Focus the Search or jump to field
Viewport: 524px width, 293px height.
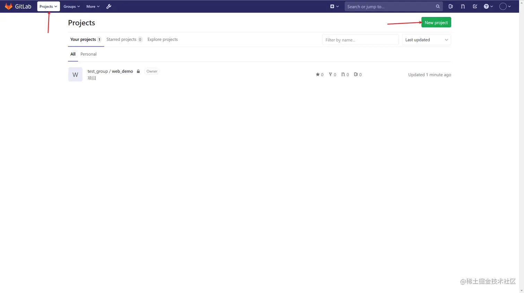393,7
